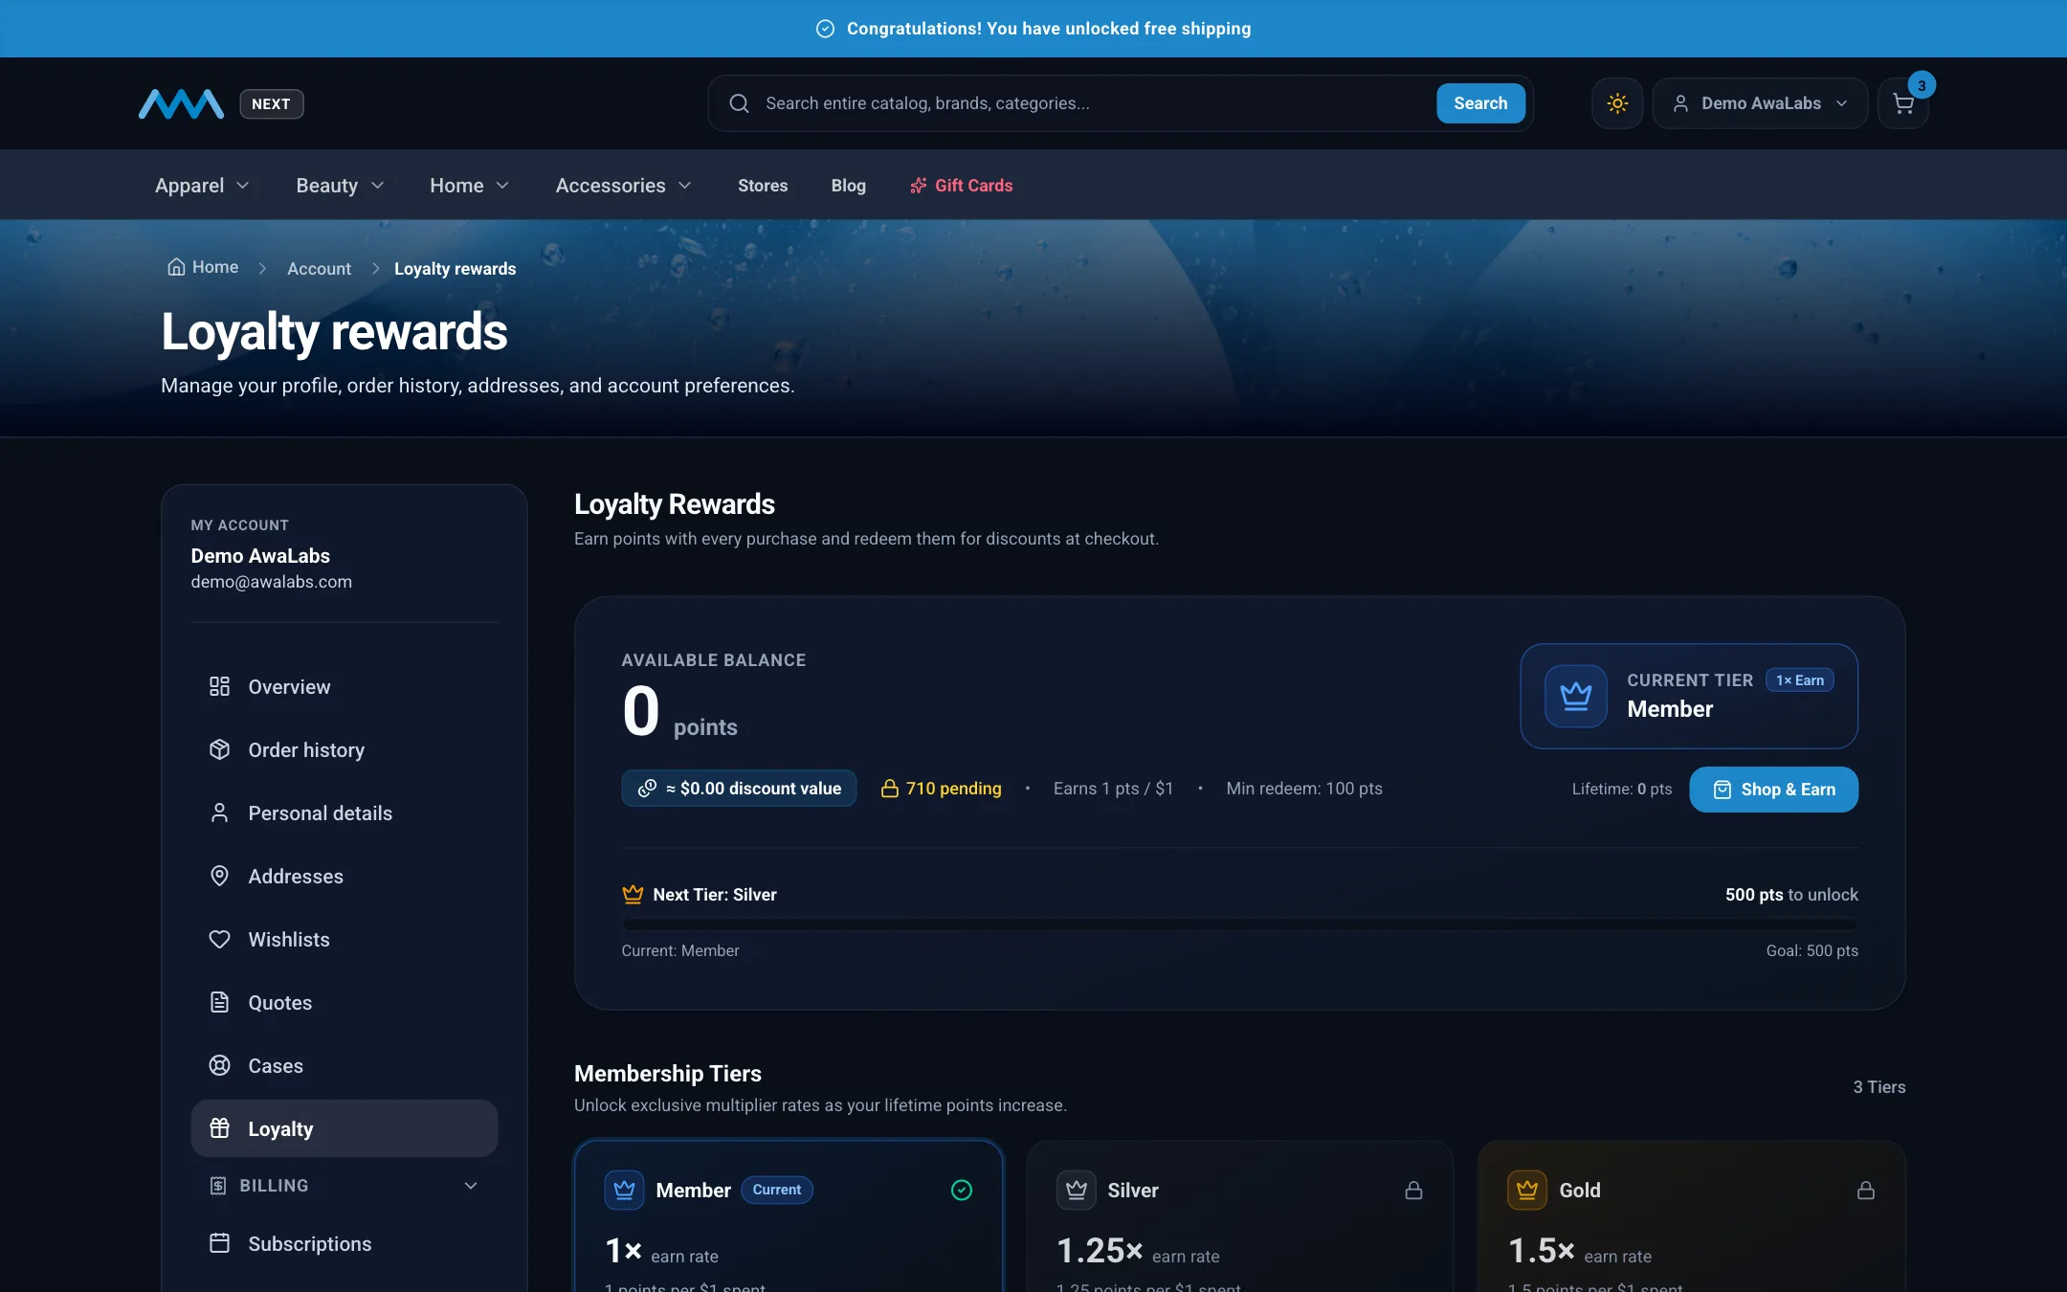2067x1292 pixels.
Task: Click the Shop & Earn button
Action: 1773,789
